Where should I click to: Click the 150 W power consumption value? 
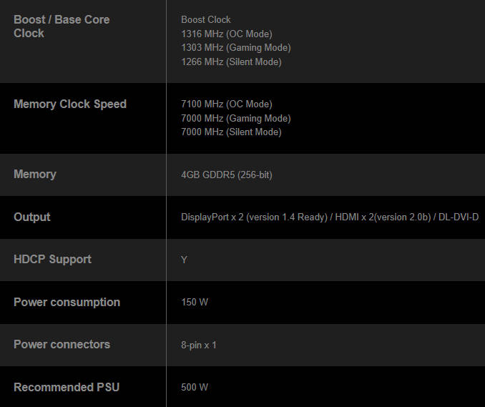point(195,303)
